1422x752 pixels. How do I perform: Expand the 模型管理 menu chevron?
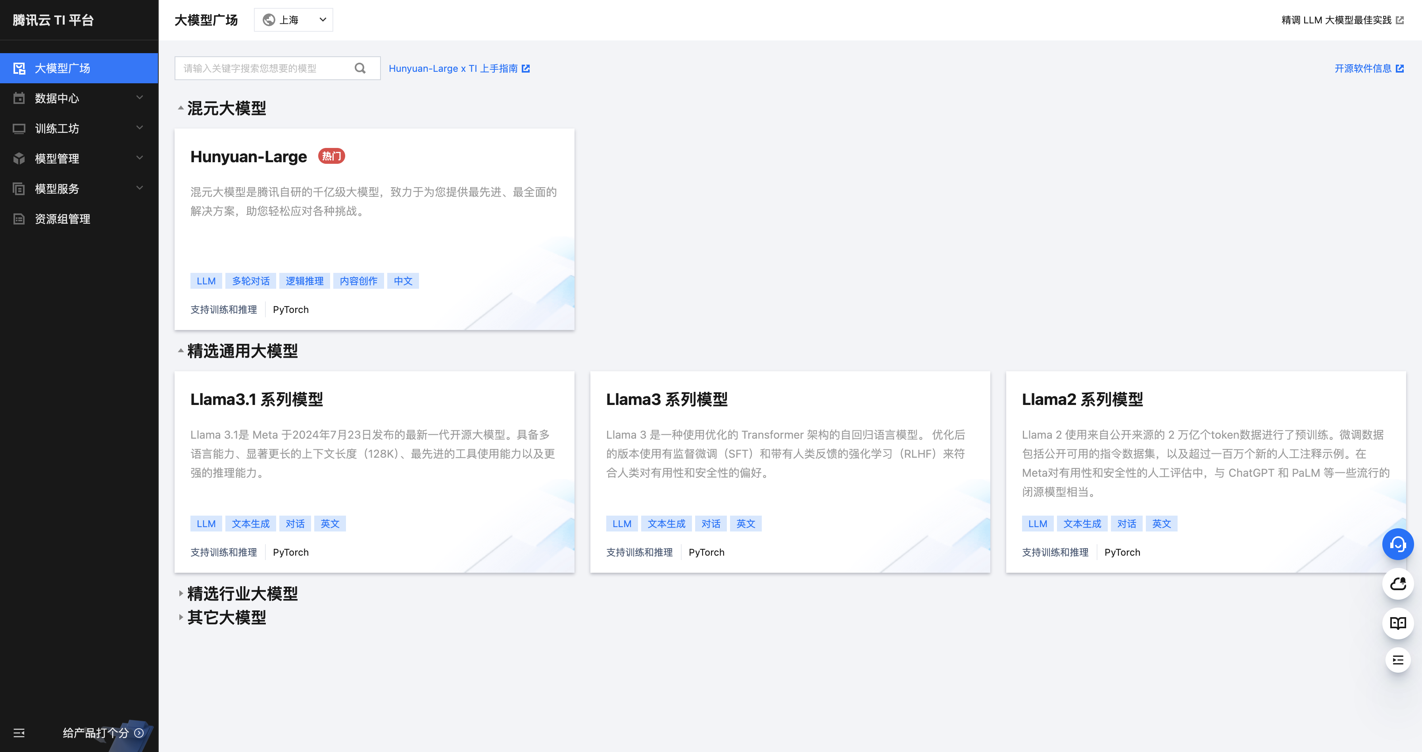140,158
